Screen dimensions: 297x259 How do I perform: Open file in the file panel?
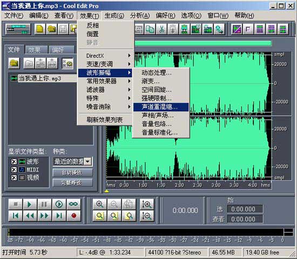pos(14,63)
